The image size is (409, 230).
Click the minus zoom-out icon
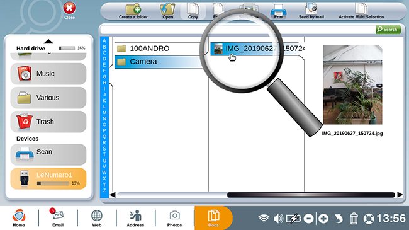click(x=309, y=219)
